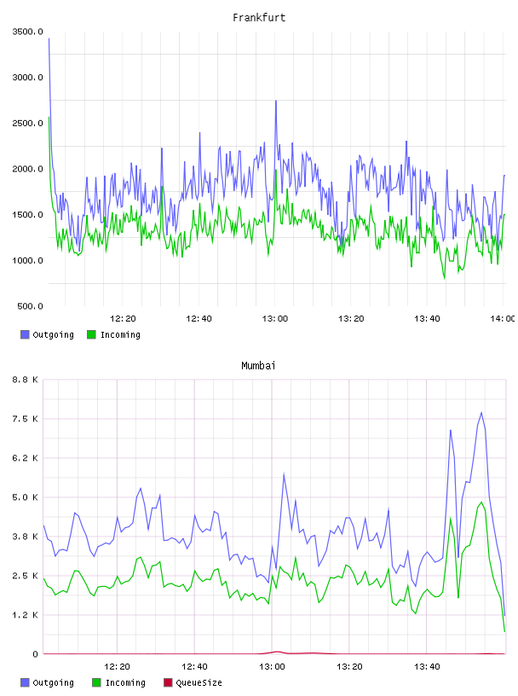Click the green Incoming swatch in Frankfurt legend
The width and height of the screenshot is (518, 696).
[91, 334]
